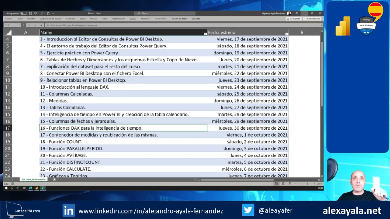Select cell '12 - Medidas.'

point(123,101)
